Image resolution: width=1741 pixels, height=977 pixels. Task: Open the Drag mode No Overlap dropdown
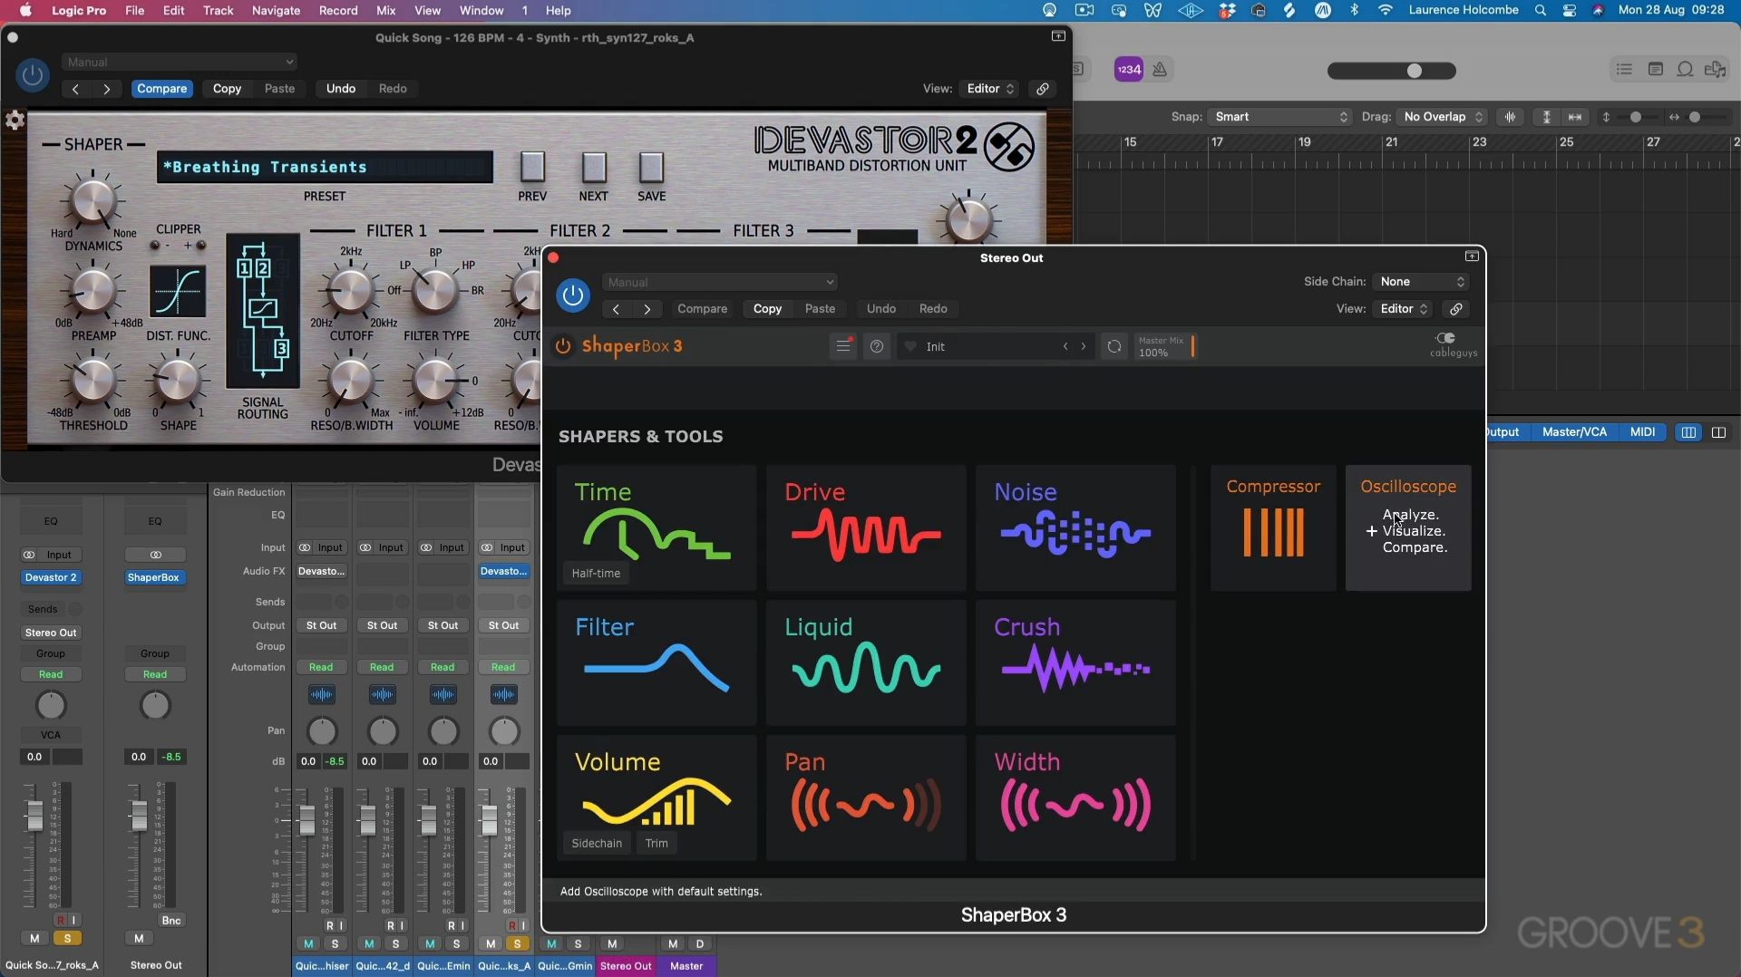(1442, 117)
